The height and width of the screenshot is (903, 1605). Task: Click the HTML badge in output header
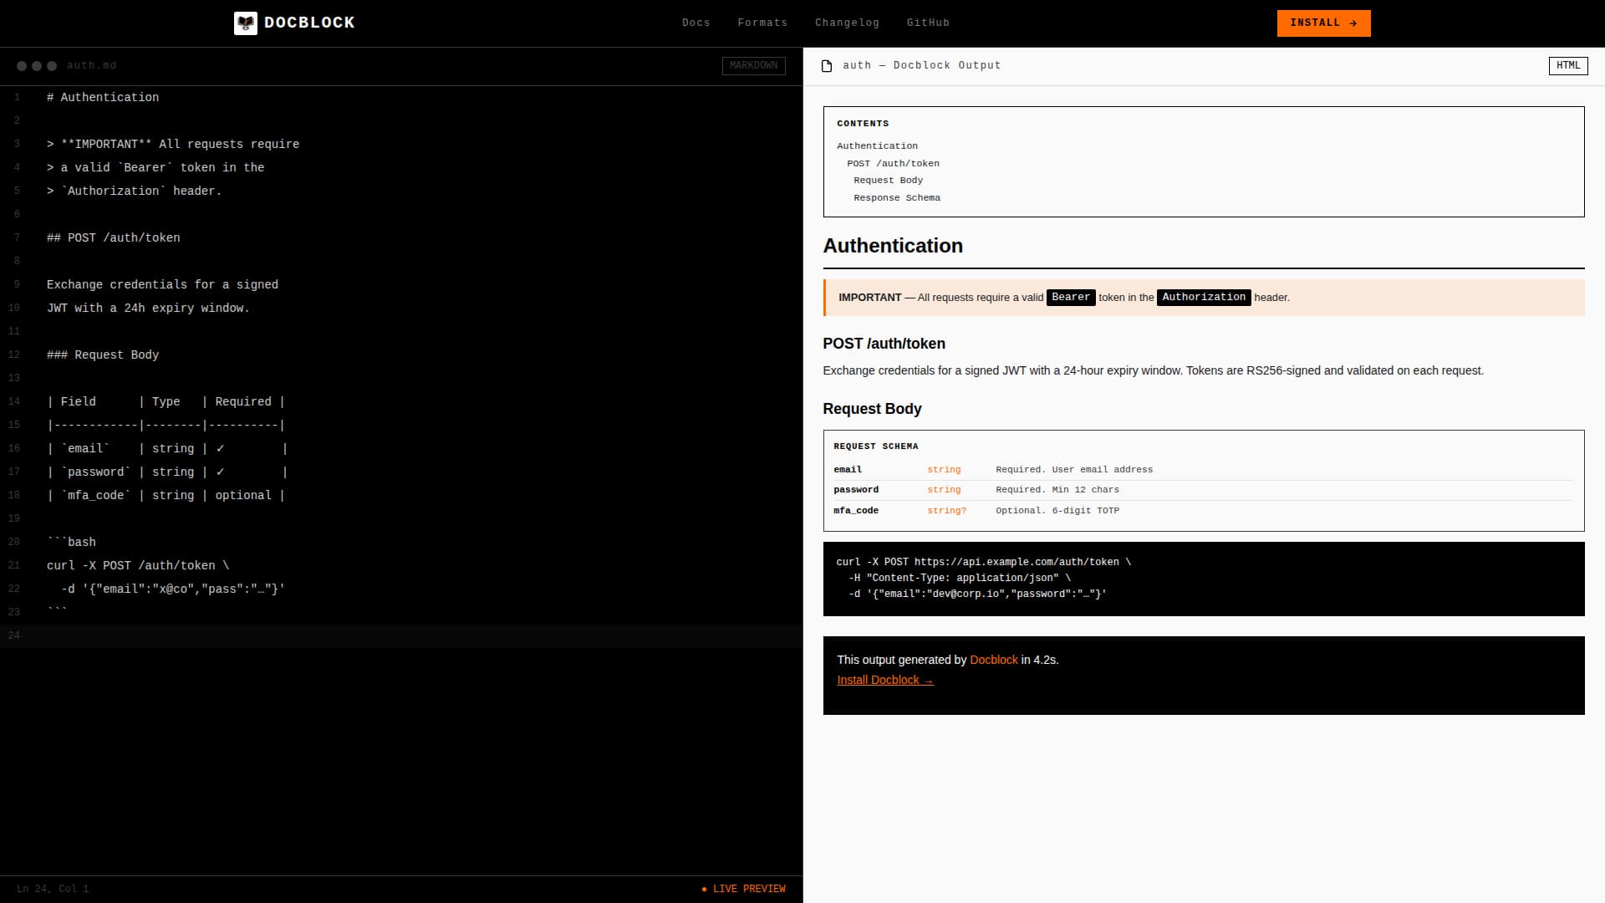tap(1567, 66)
